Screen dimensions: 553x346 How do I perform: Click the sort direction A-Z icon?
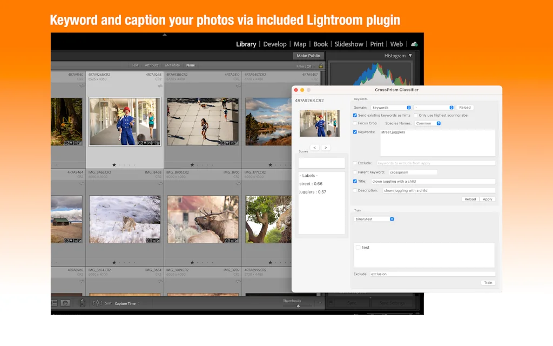click(97, 303)
